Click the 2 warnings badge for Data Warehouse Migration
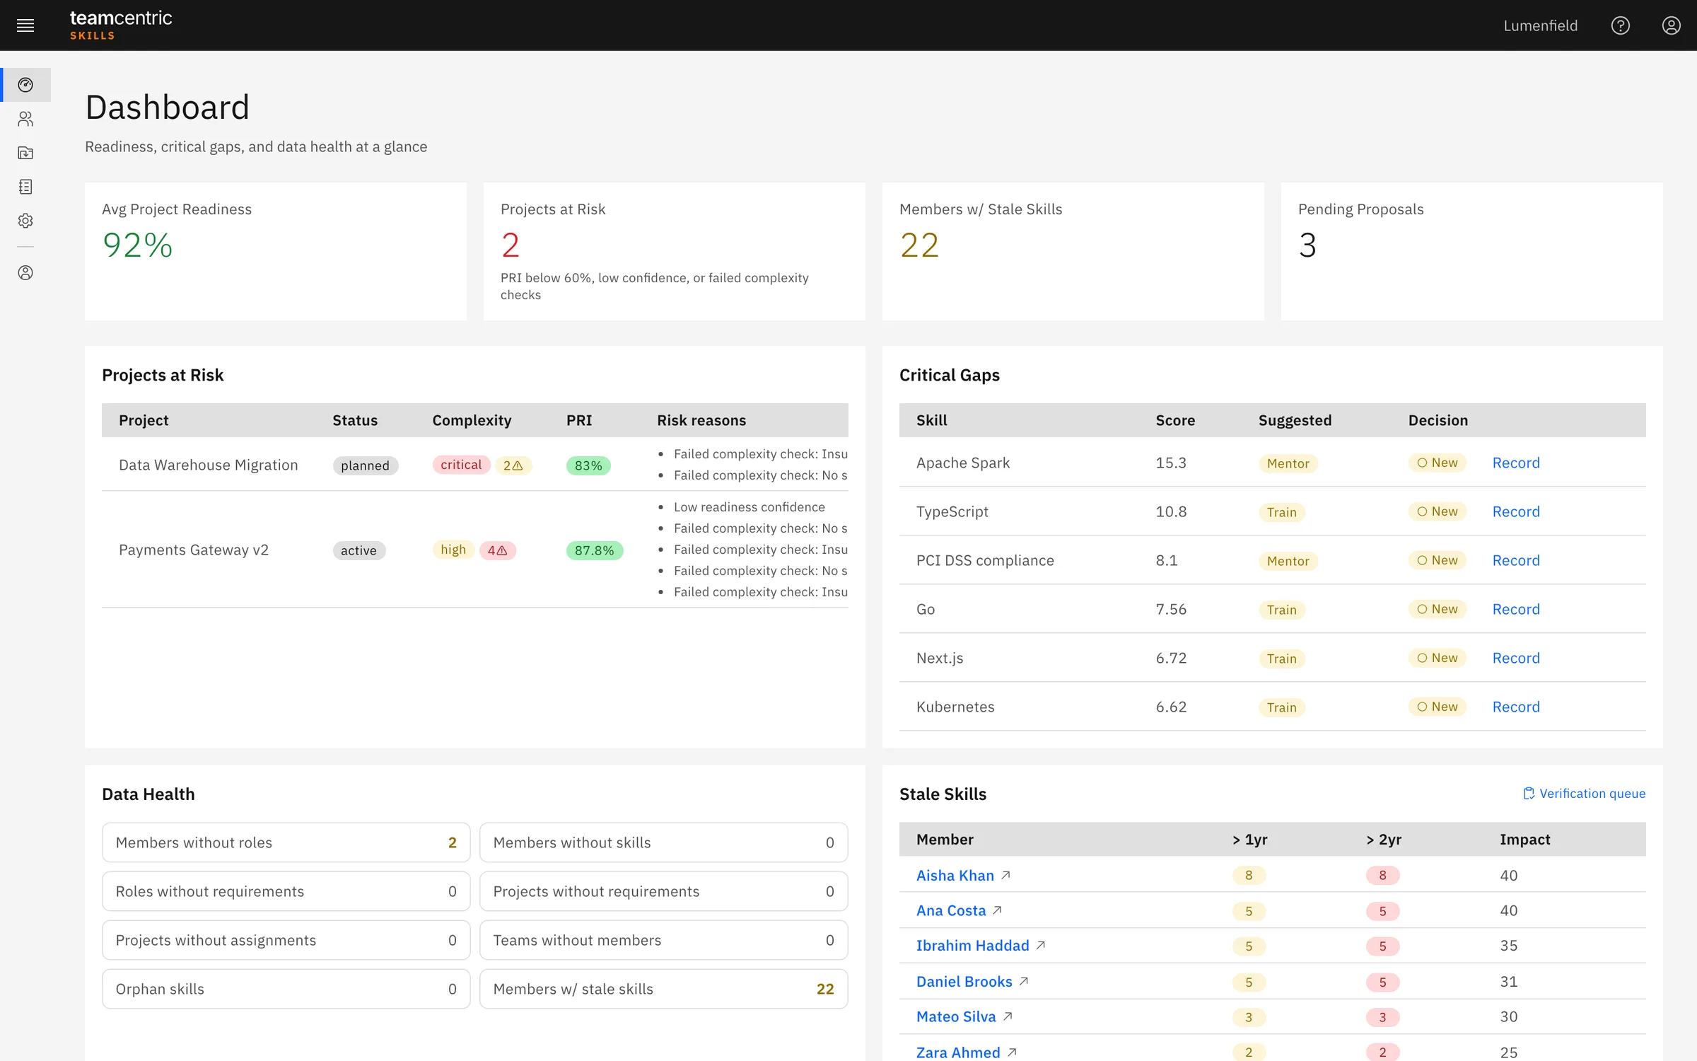1697x1061 pixels. [x=513, y=465]
